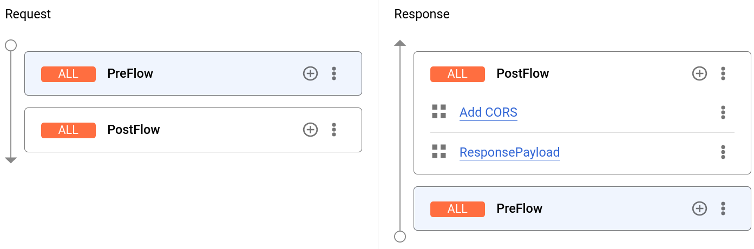This screenshot has width=754, height=249.
Task: Open Request PreFlow three-dot menu
Action: pos(334,73)
